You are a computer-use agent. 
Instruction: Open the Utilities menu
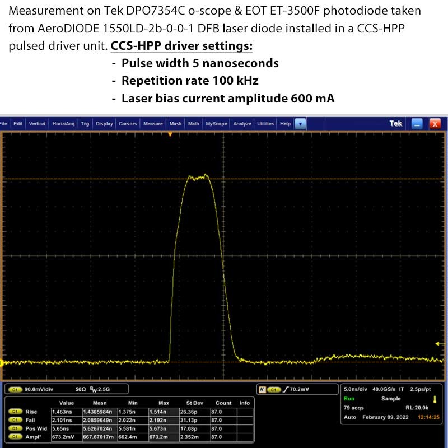265,124
